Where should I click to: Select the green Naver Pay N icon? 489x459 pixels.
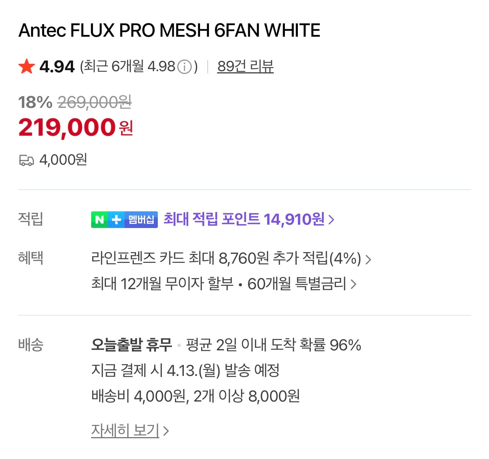tap(99, 219)
